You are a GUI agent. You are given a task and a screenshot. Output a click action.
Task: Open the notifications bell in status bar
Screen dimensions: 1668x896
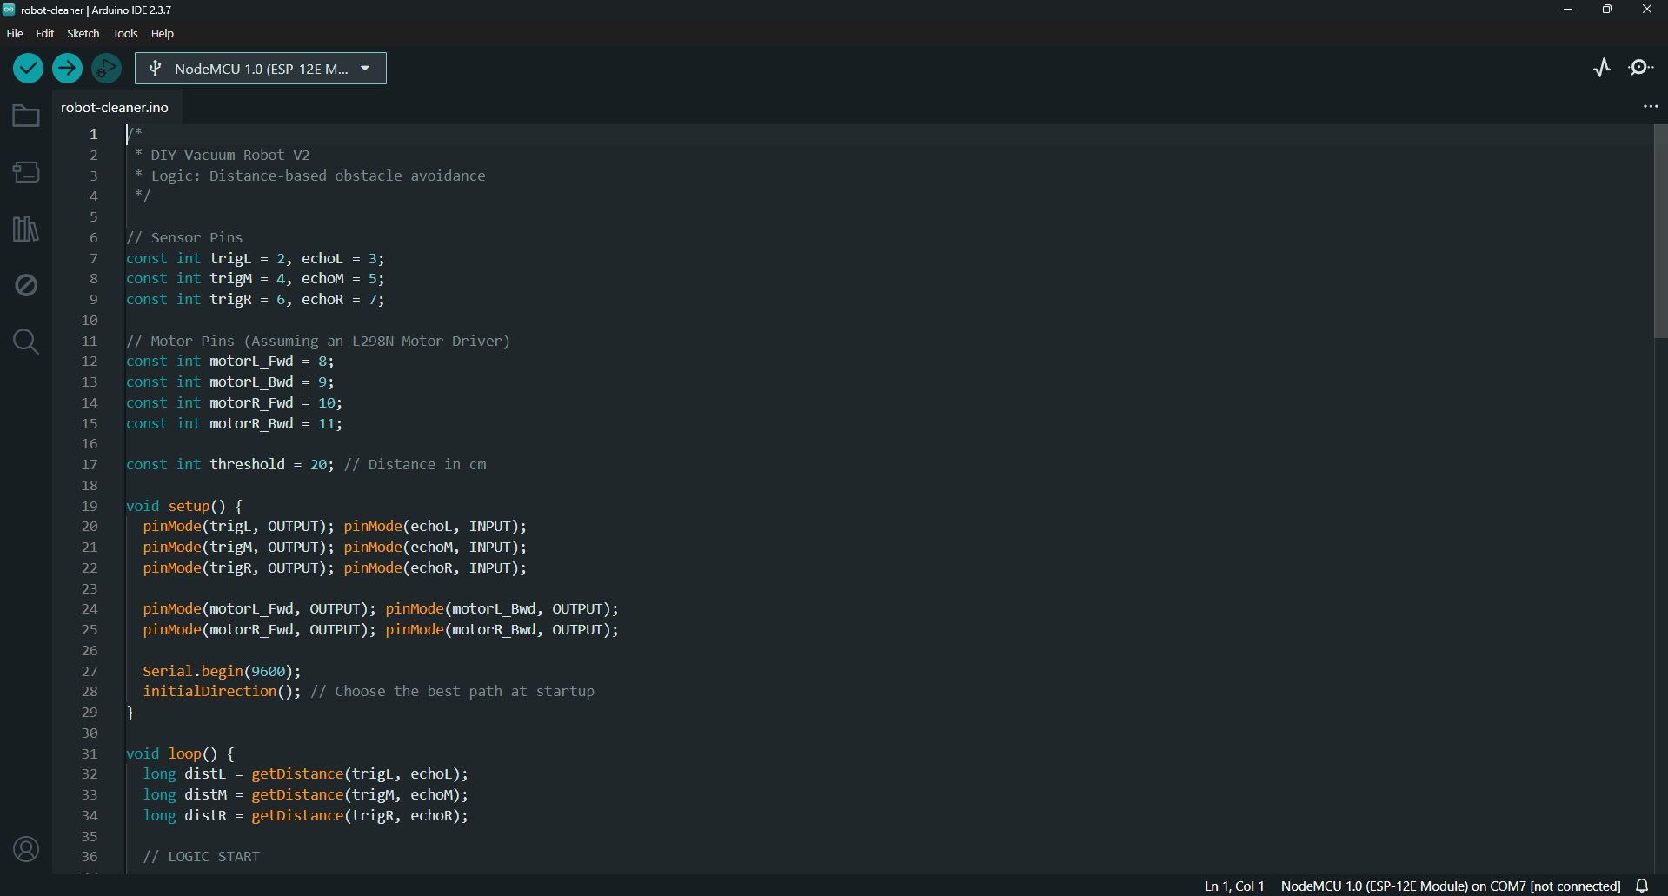click(1642, 886)
